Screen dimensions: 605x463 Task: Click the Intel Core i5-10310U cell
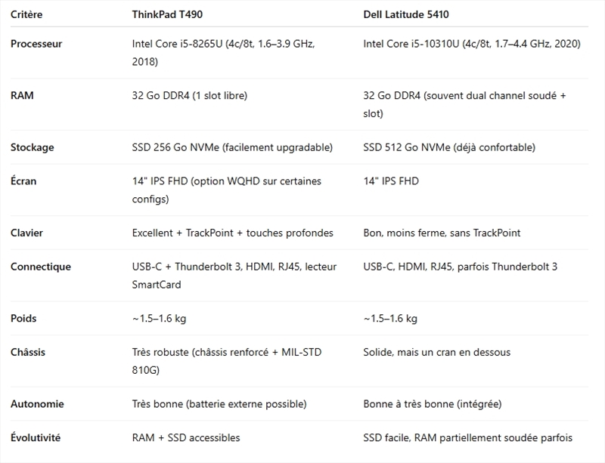coord(471,44)
